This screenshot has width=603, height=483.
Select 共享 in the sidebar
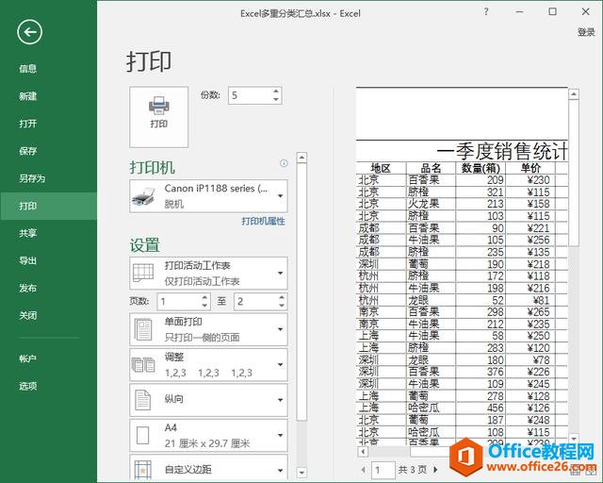48,233
